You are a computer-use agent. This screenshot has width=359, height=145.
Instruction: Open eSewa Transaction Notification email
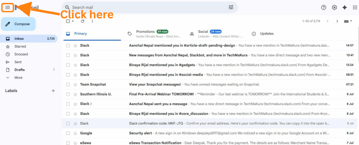(209, 143)
